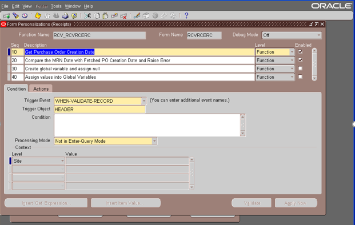The height and width of the screenshot is (225, 355).
Task: Select Create global variable and assign null row
Action: 139,69
